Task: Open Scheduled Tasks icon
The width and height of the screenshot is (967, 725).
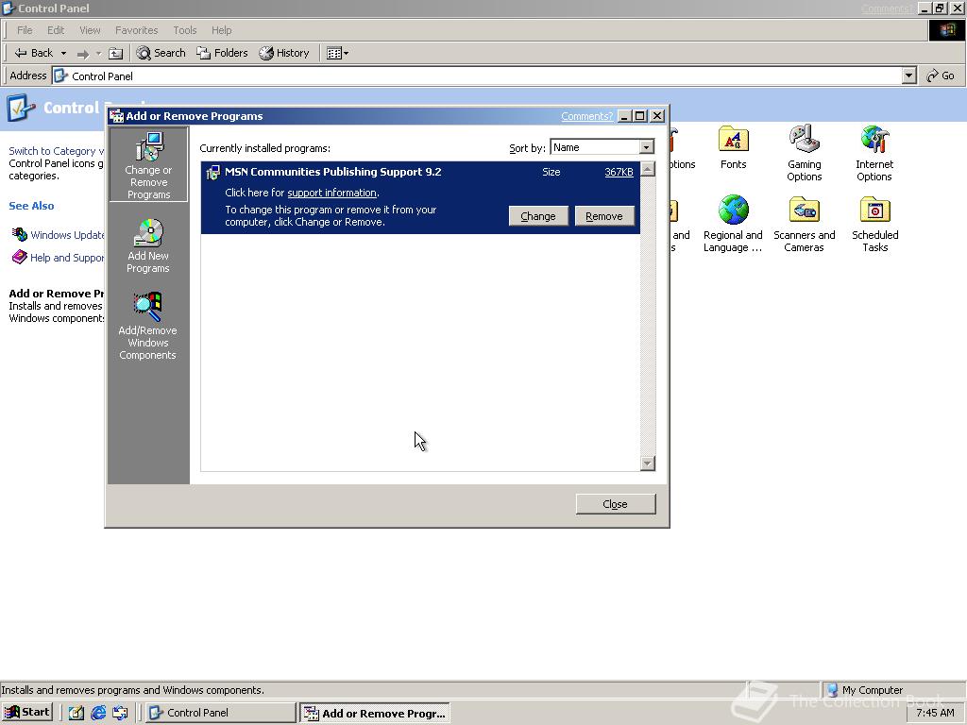Action: (874, 224)
